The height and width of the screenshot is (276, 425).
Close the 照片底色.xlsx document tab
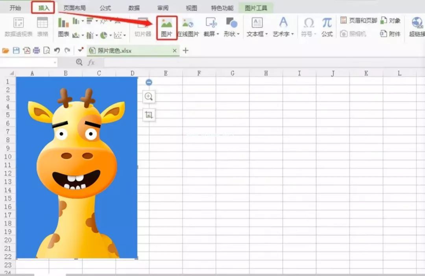pyautogui.click(x=175, y=51)
